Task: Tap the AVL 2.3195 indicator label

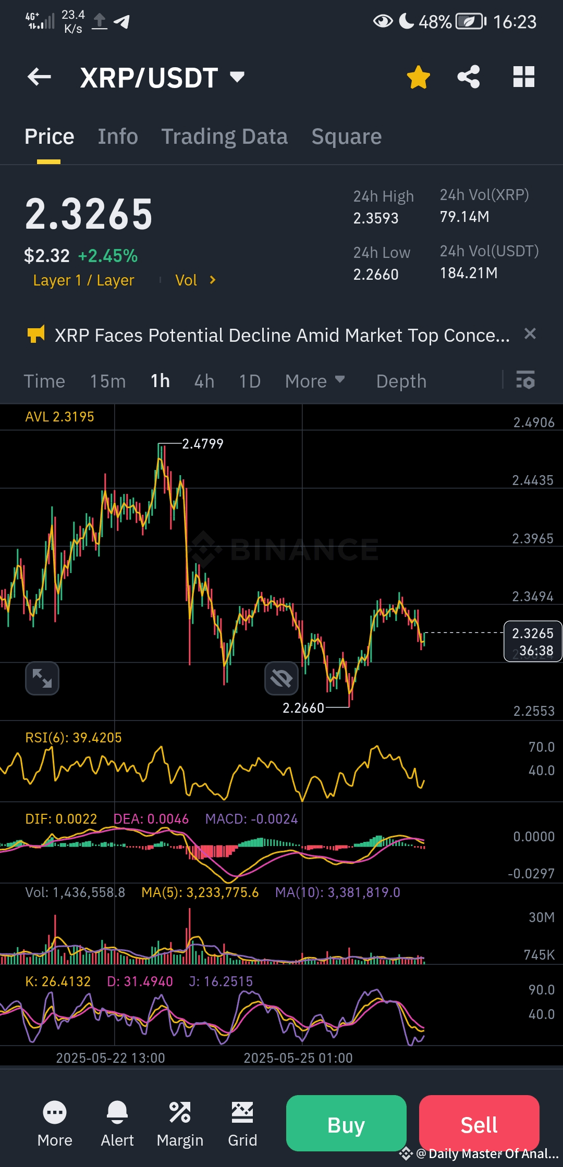Action: (x=60, y=417)
